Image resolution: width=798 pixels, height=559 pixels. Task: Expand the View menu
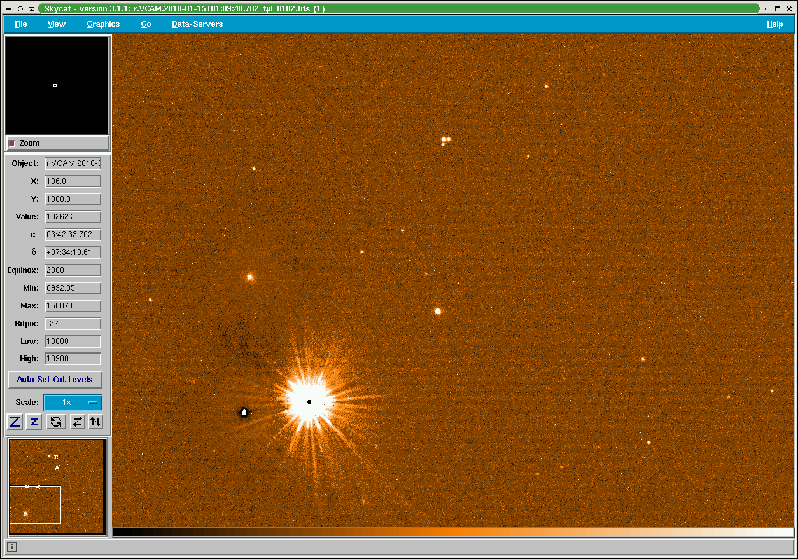57,24
